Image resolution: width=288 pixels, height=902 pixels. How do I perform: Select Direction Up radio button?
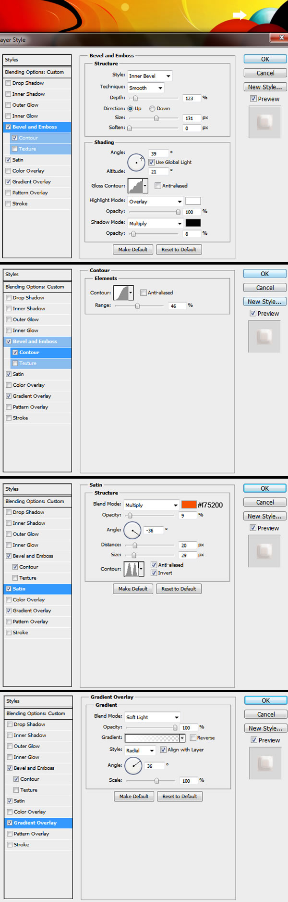coord(130,109)
